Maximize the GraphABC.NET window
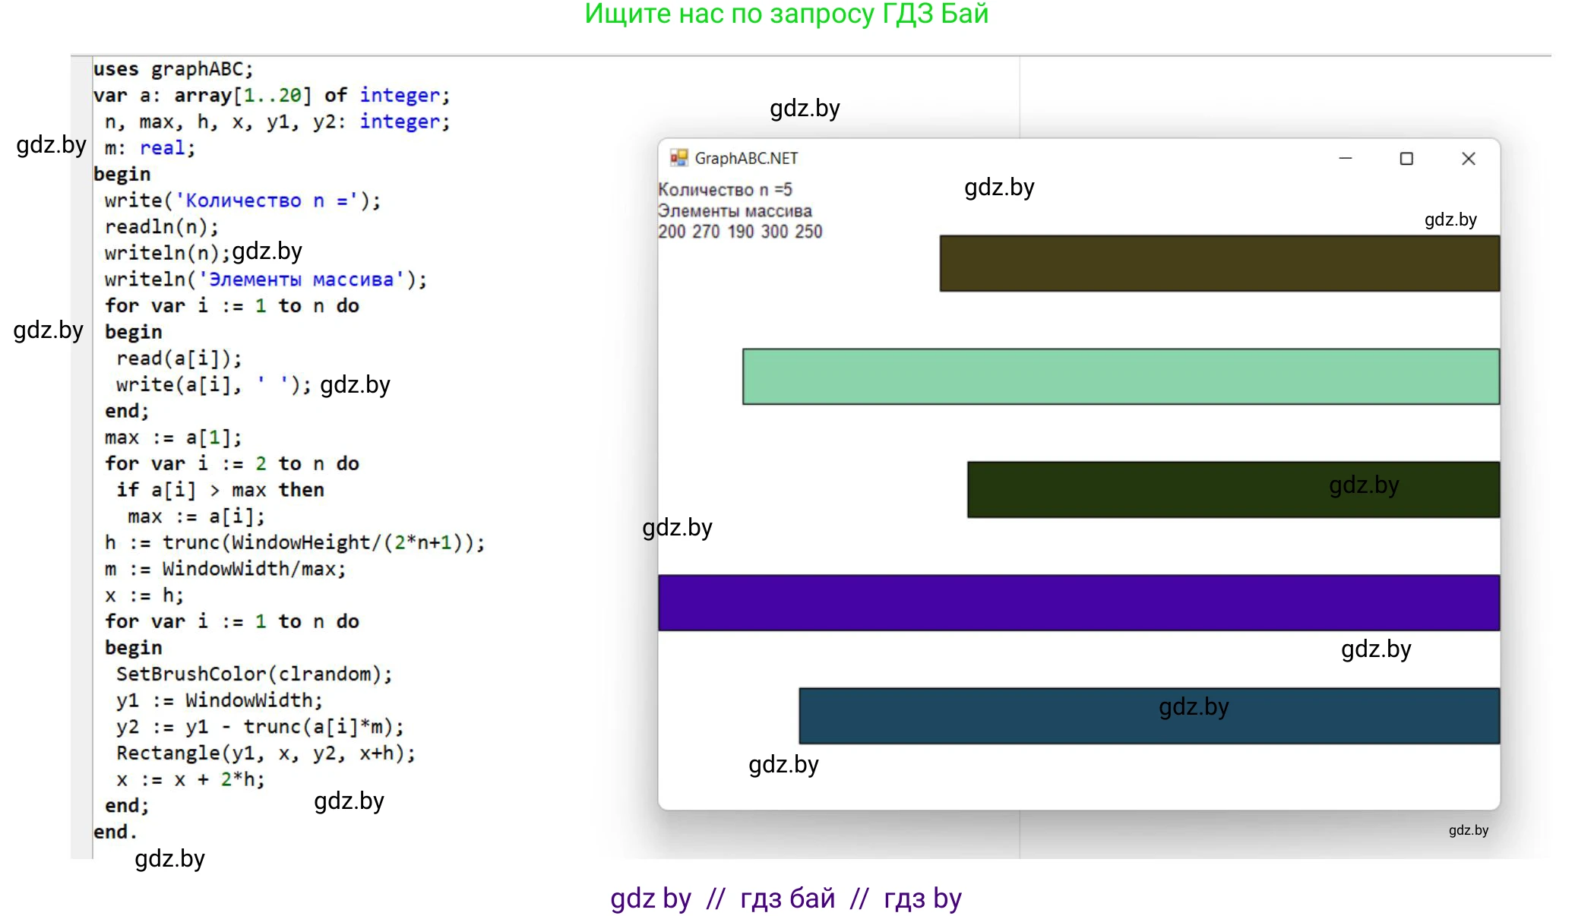The height and width of the screenshot is (916, 1575). click(1406, 158)
